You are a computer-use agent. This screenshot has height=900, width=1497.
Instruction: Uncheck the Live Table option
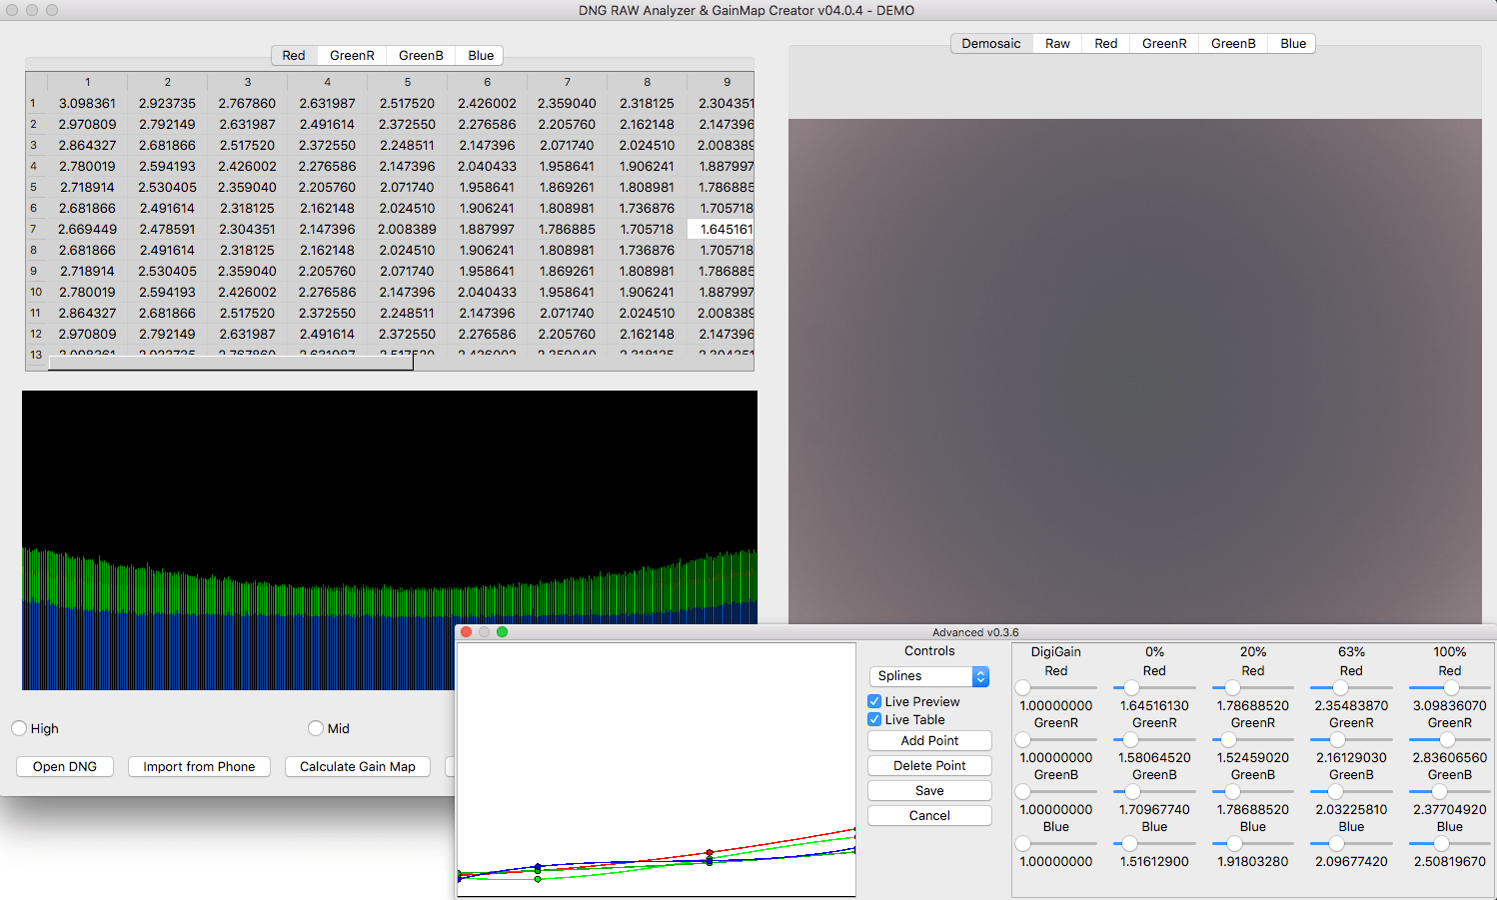[x=874, y=719]
